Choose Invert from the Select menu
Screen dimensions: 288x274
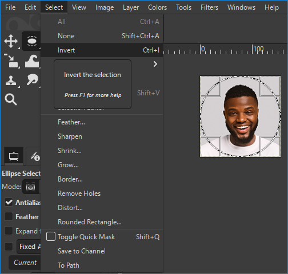tap(102, 50)
